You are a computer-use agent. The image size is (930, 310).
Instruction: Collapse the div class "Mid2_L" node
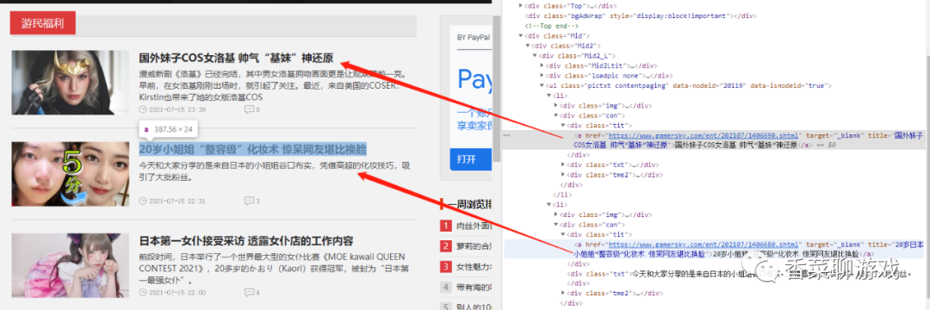coord(535,55)
